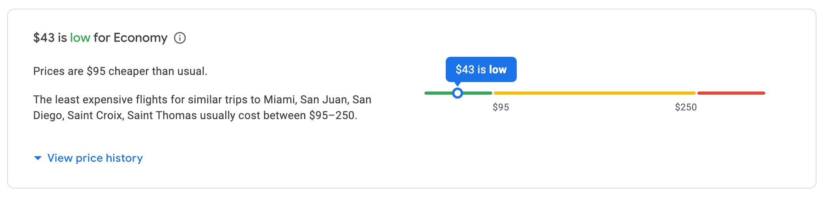Click the "$95–250" range in the paragraph
Image resolution: width=826 pixels, height=198 pixels.
333,116
